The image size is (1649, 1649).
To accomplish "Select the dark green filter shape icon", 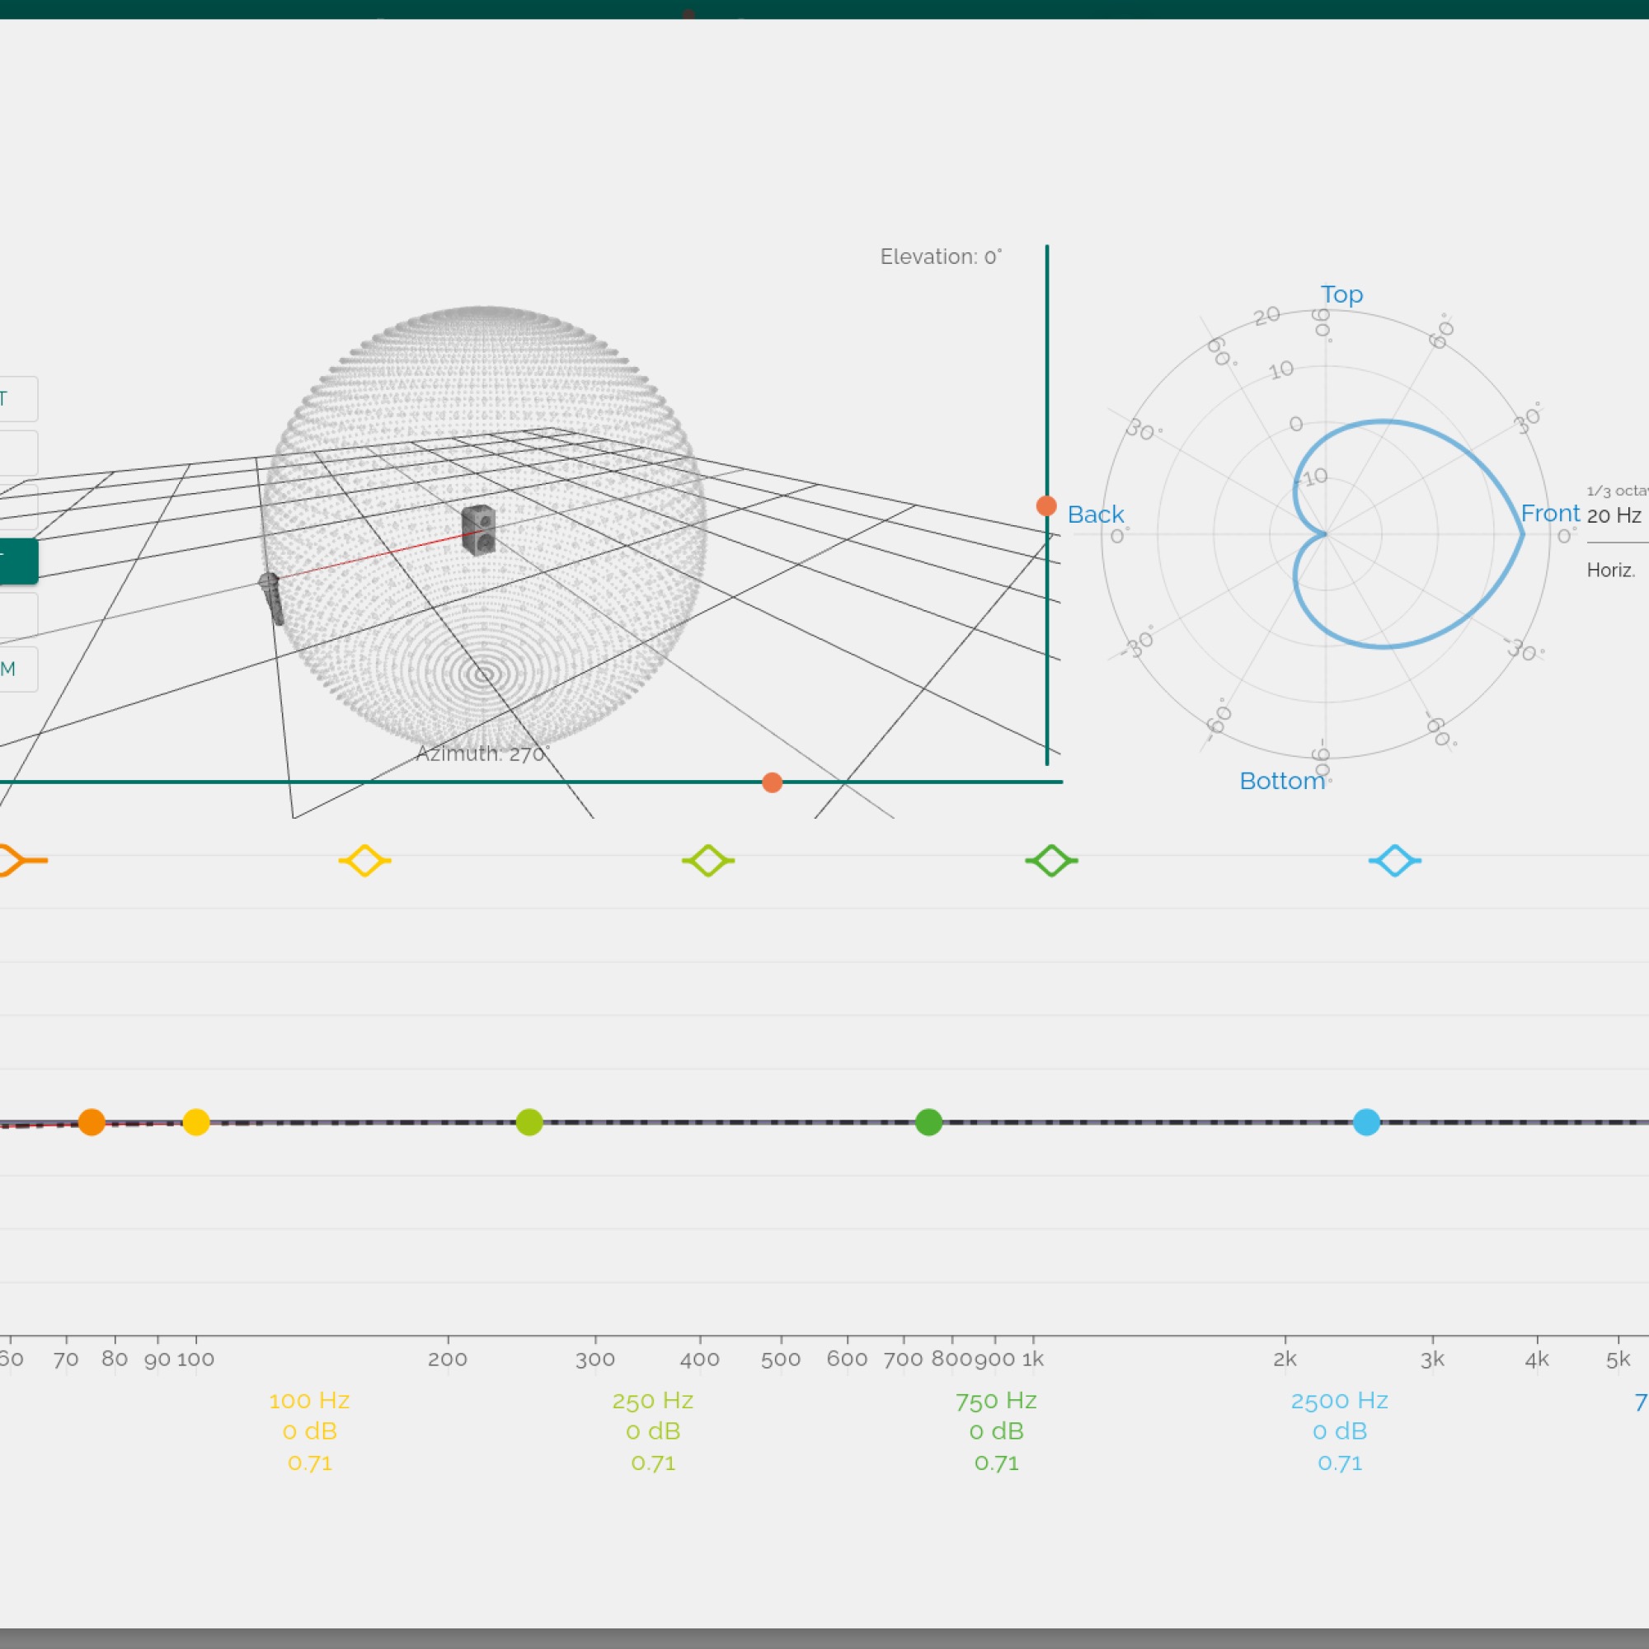I will point(1050,860).
